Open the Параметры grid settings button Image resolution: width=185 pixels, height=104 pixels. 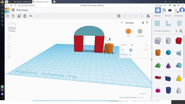143,94
